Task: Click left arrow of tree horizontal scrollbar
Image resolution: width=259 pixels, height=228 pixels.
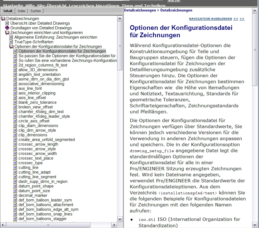Action: pyautogui.click(x=3, y=225)
